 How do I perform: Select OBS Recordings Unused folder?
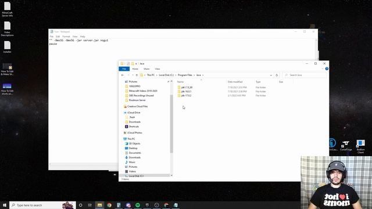coord(141,95)
